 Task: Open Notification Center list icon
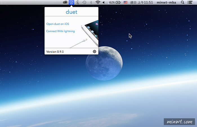pos(190,2)
